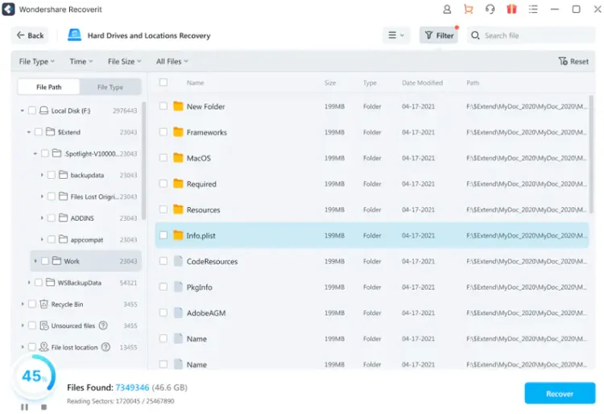Click the CodeResources file icon
604x414 pixels.
178,261
